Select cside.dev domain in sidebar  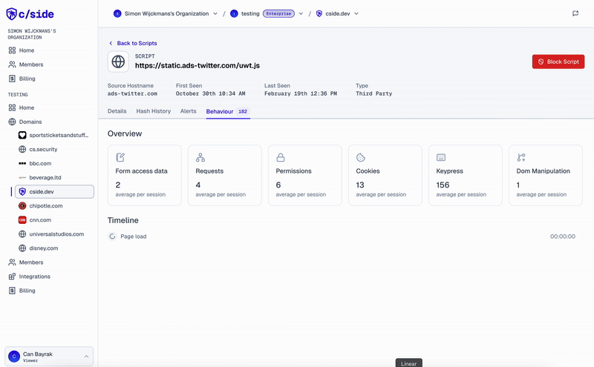click(54, 192)
